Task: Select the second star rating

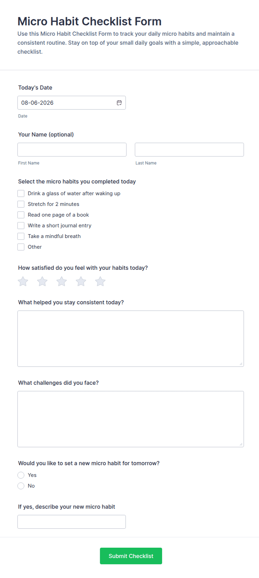Action: point(42,281)
